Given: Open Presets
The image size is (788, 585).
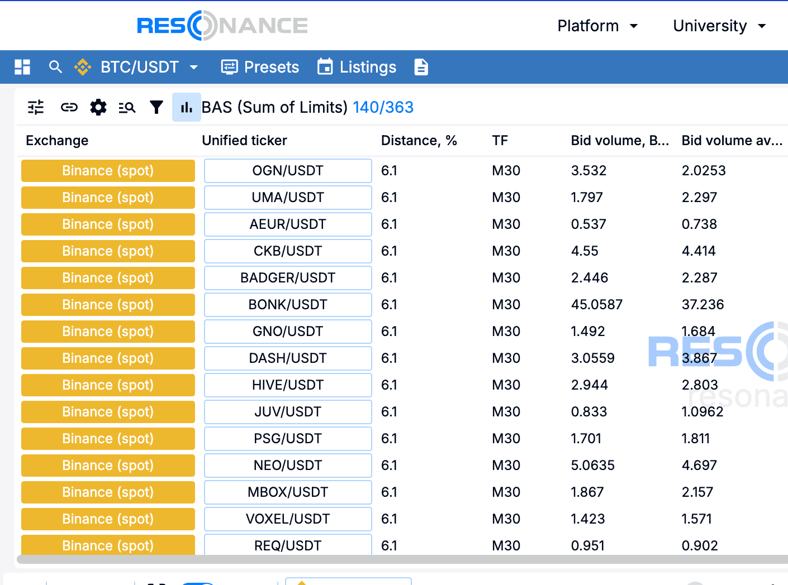Looking at the screenshot, I should (260, 67).
